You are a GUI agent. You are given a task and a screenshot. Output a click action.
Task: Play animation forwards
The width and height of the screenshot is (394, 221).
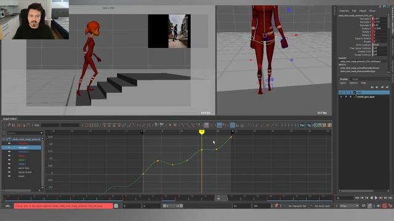376,198
